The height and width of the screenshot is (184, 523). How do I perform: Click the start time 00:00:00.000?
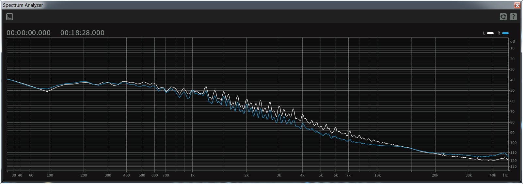[x=29, y=33]
